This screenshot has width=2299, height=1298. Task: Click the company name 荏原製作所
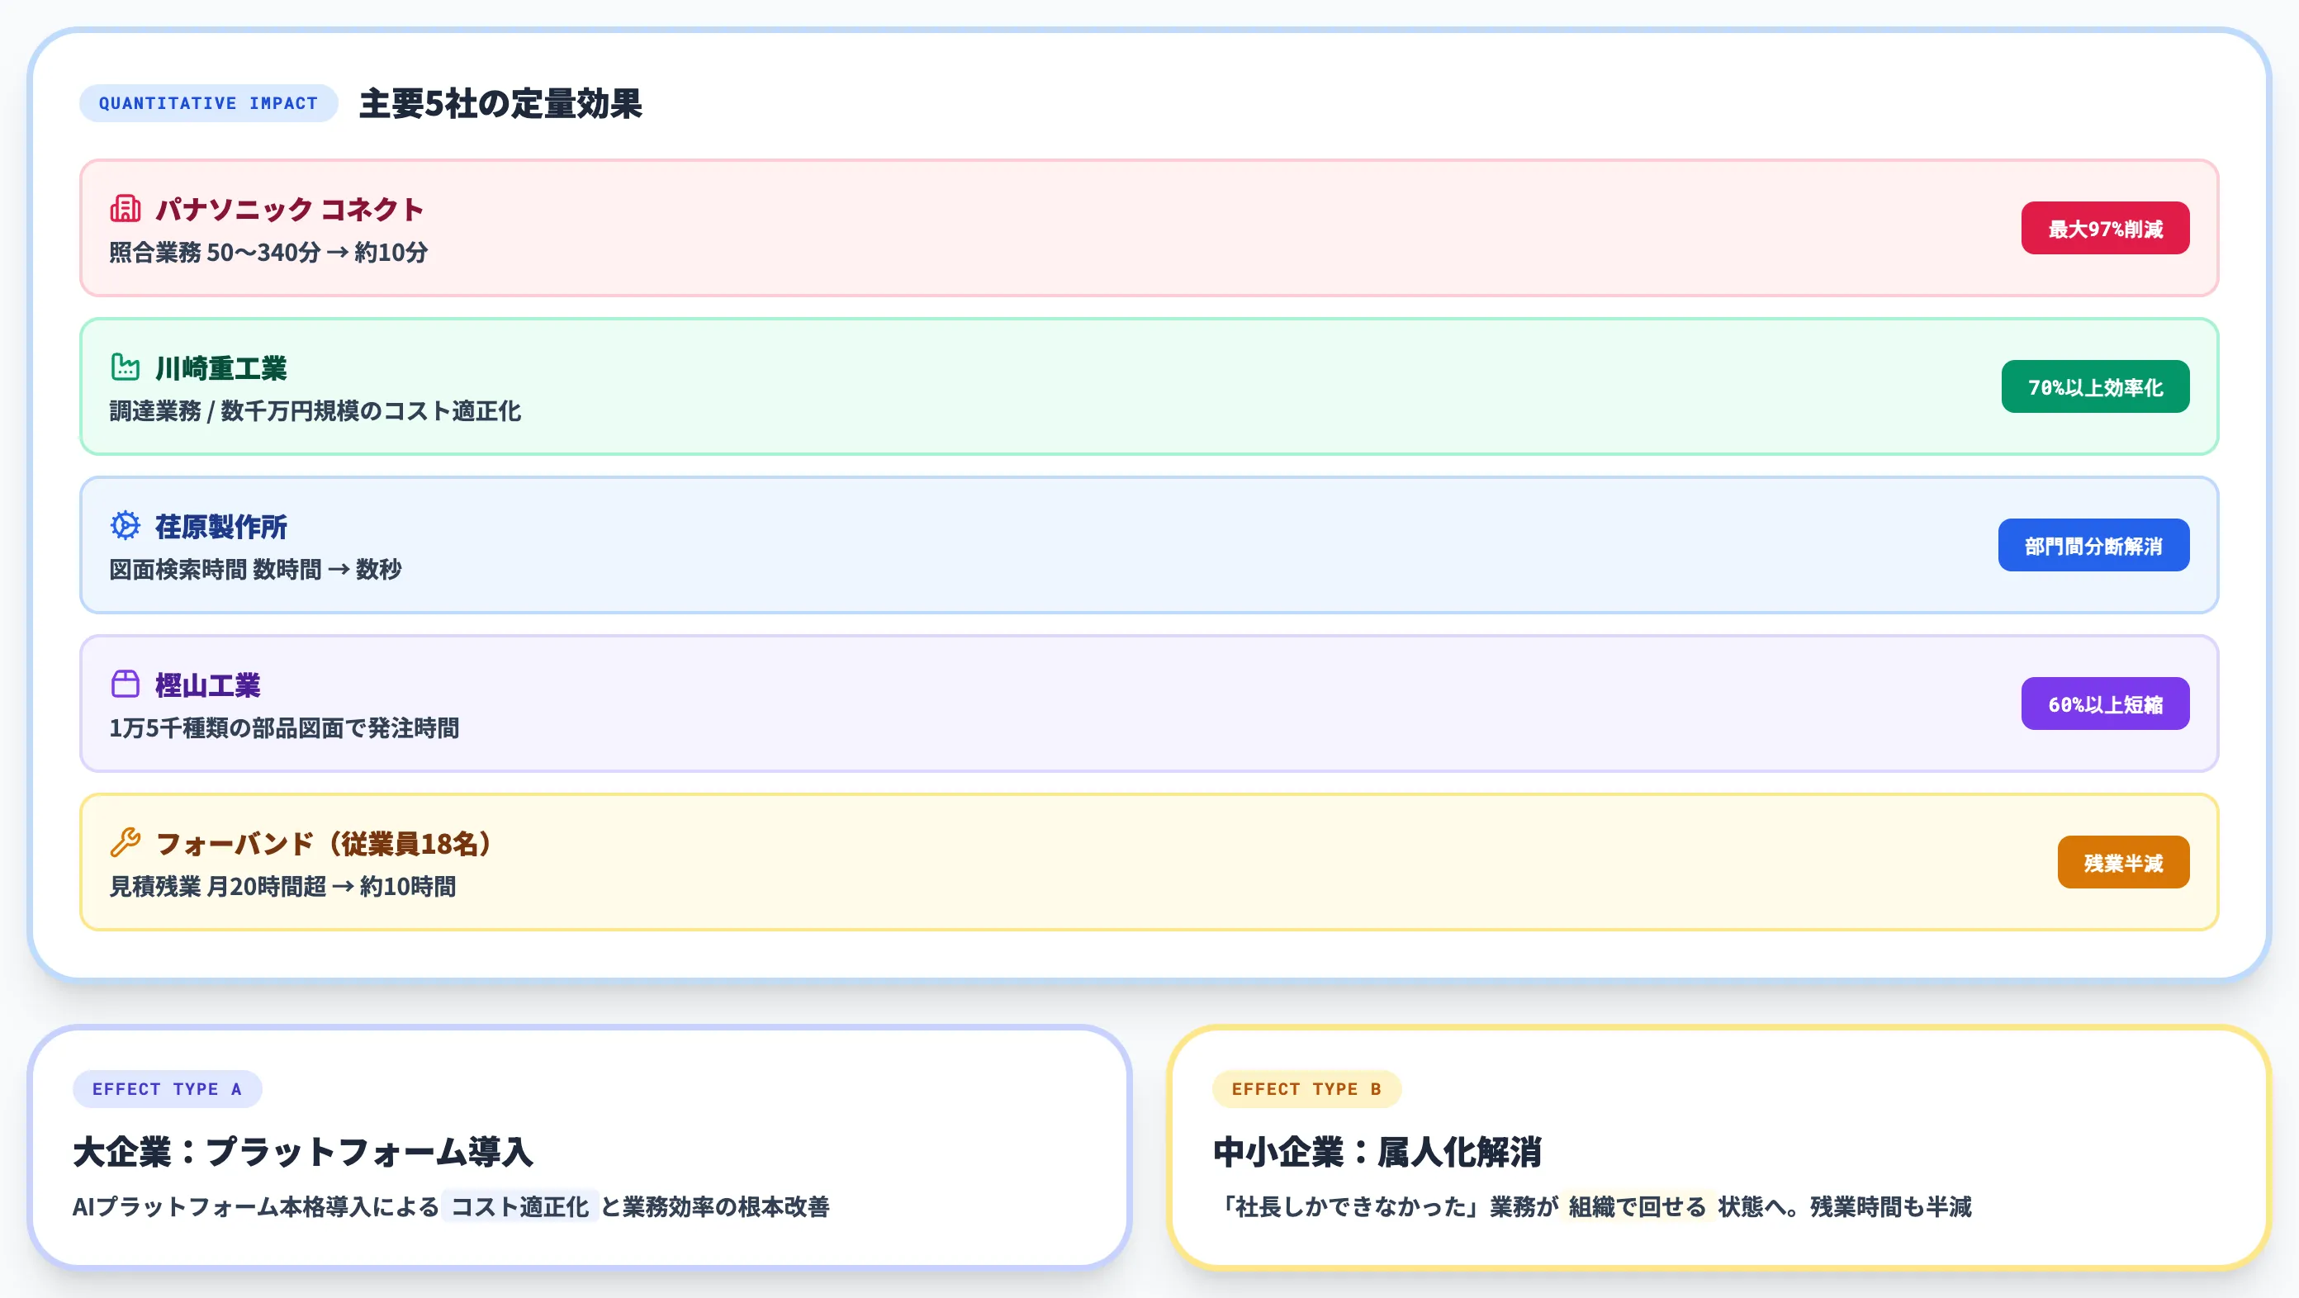point(221,526)
